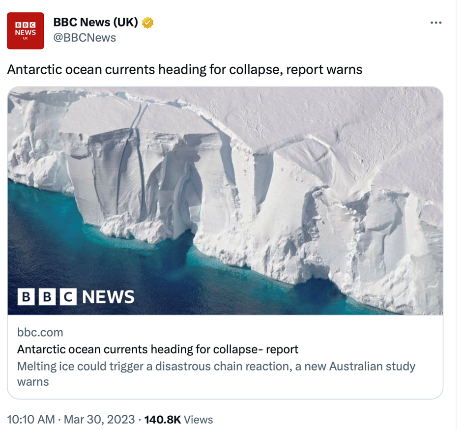Click the @BBCNews handle
Image resolution: width=462 pixels, height=430 pixels.
pos(85,38)
